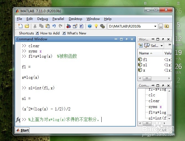Close the Workspace panel
This screenshot has height=141, width=185.
coord(168,39)
